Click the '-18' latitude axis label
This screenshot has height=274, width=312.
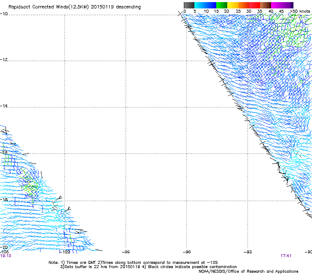point(4,199)
